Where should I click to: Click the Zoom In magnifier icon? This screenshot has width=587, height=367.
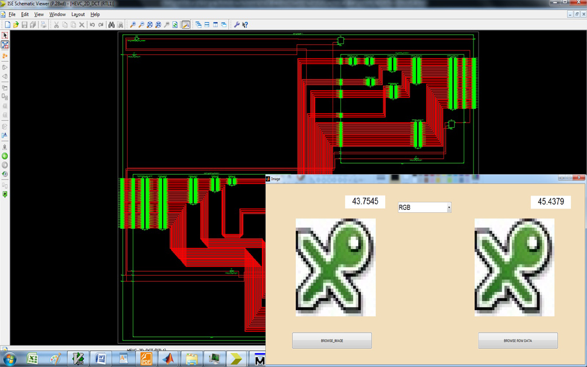(x=132, y=25)
